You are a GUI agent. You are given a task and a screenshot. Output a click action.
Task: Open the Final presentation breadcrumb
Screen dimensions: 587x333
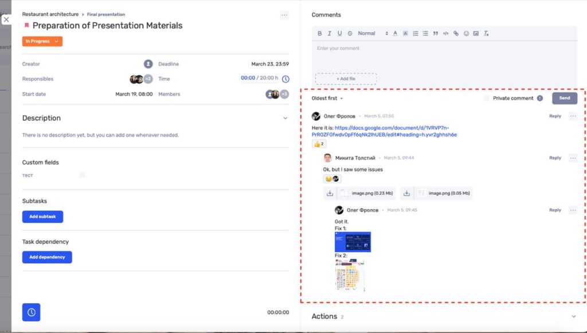pyautogui.click(x=106, y=14)
